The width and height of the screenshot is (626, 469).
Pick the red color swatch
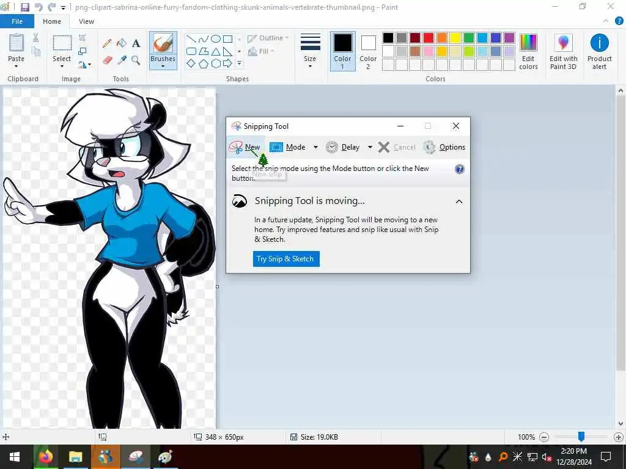(429, 38)
